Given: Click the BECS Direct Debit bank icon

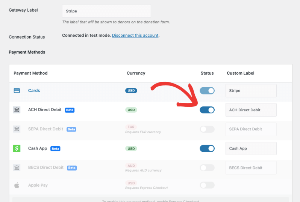Looking at the screenshot, I should [x=17, y=168].
